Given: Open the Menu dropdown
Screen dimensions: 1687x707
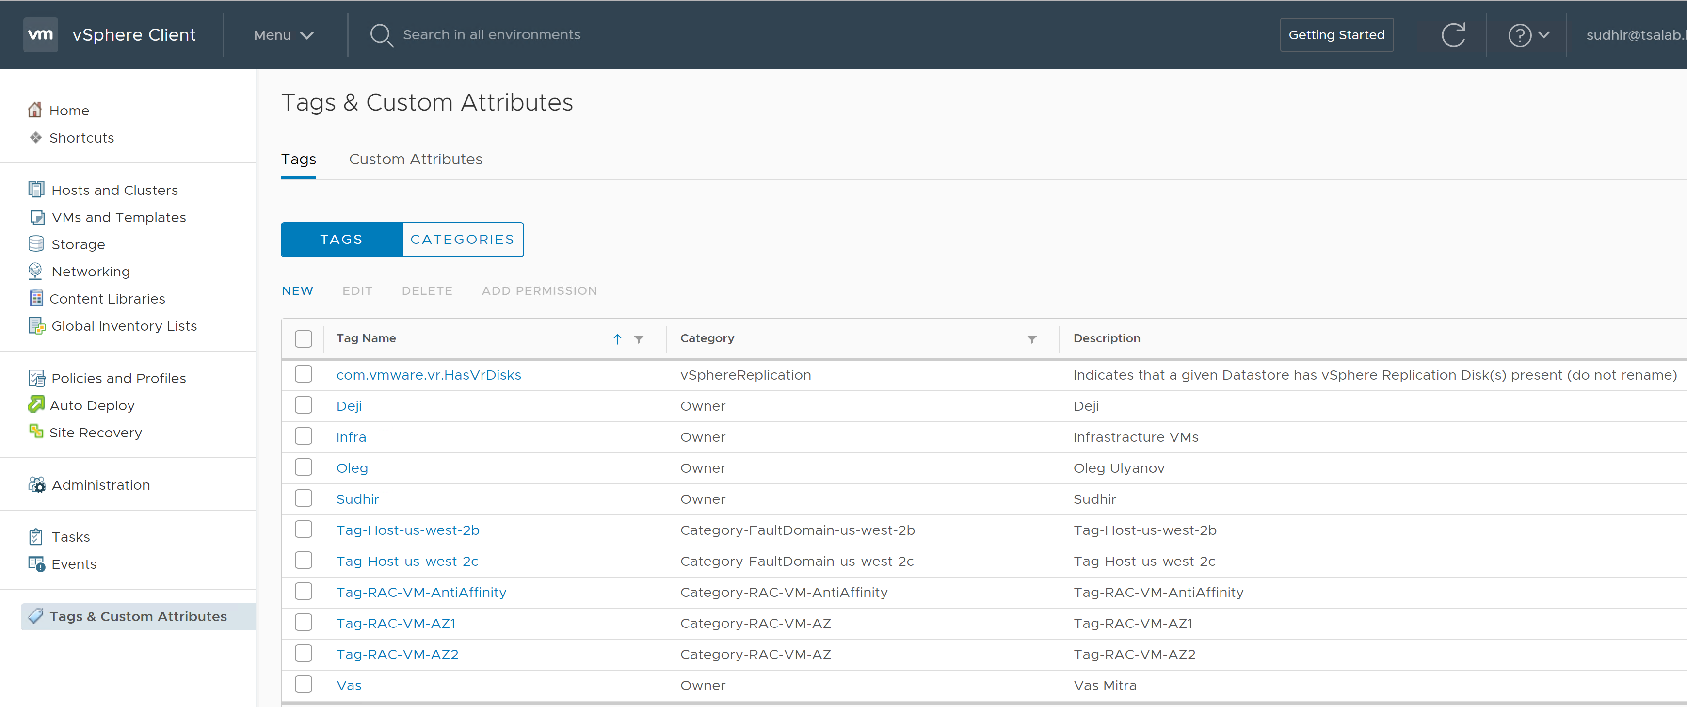Looking at the screenshot, I should (283, 35).
